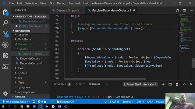Open the Extensions view icon
195x109 pixels.
click(x=5, y=55)
